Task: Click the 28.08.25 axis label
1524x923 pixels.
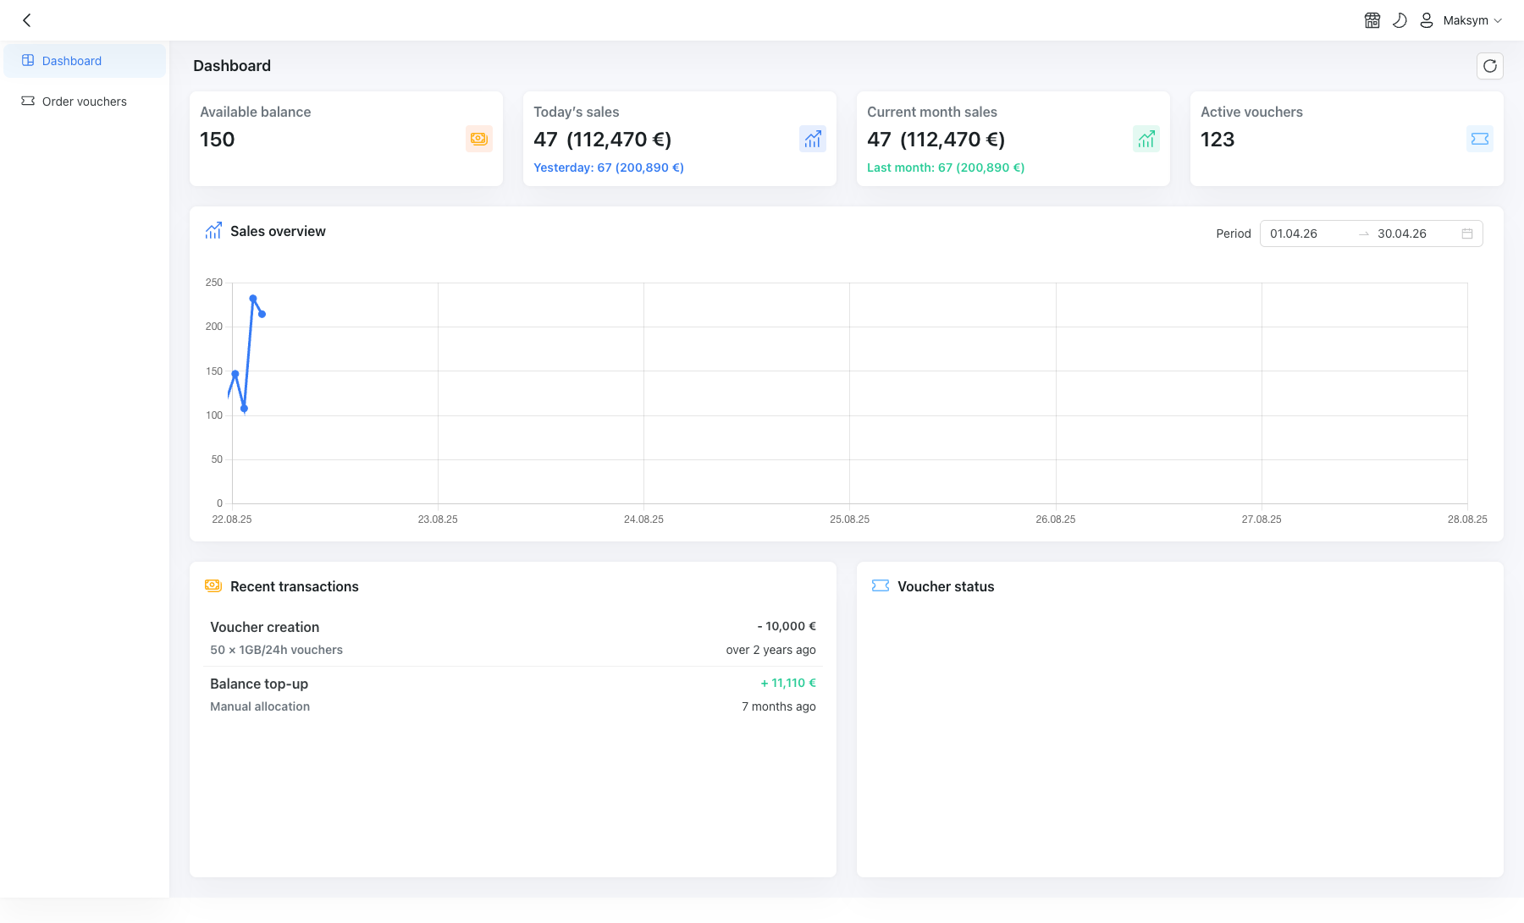Action: (1467, 519)
